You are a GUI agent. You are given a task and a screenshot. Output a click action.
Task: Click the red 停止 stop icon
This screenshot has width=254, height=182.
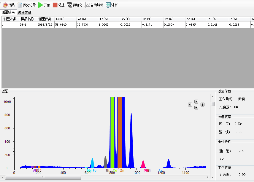55,5
